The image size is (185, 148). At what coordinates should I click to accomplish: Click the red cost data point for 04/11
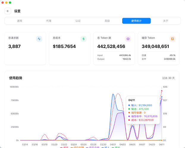pos(162,91)
